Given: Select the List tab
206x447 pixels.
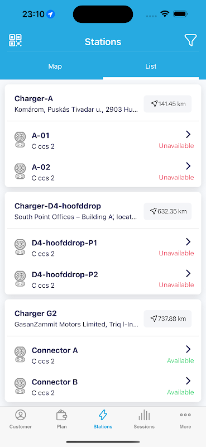Looking at the screenshot, I should pyautogui.click(x=151, y=66).
